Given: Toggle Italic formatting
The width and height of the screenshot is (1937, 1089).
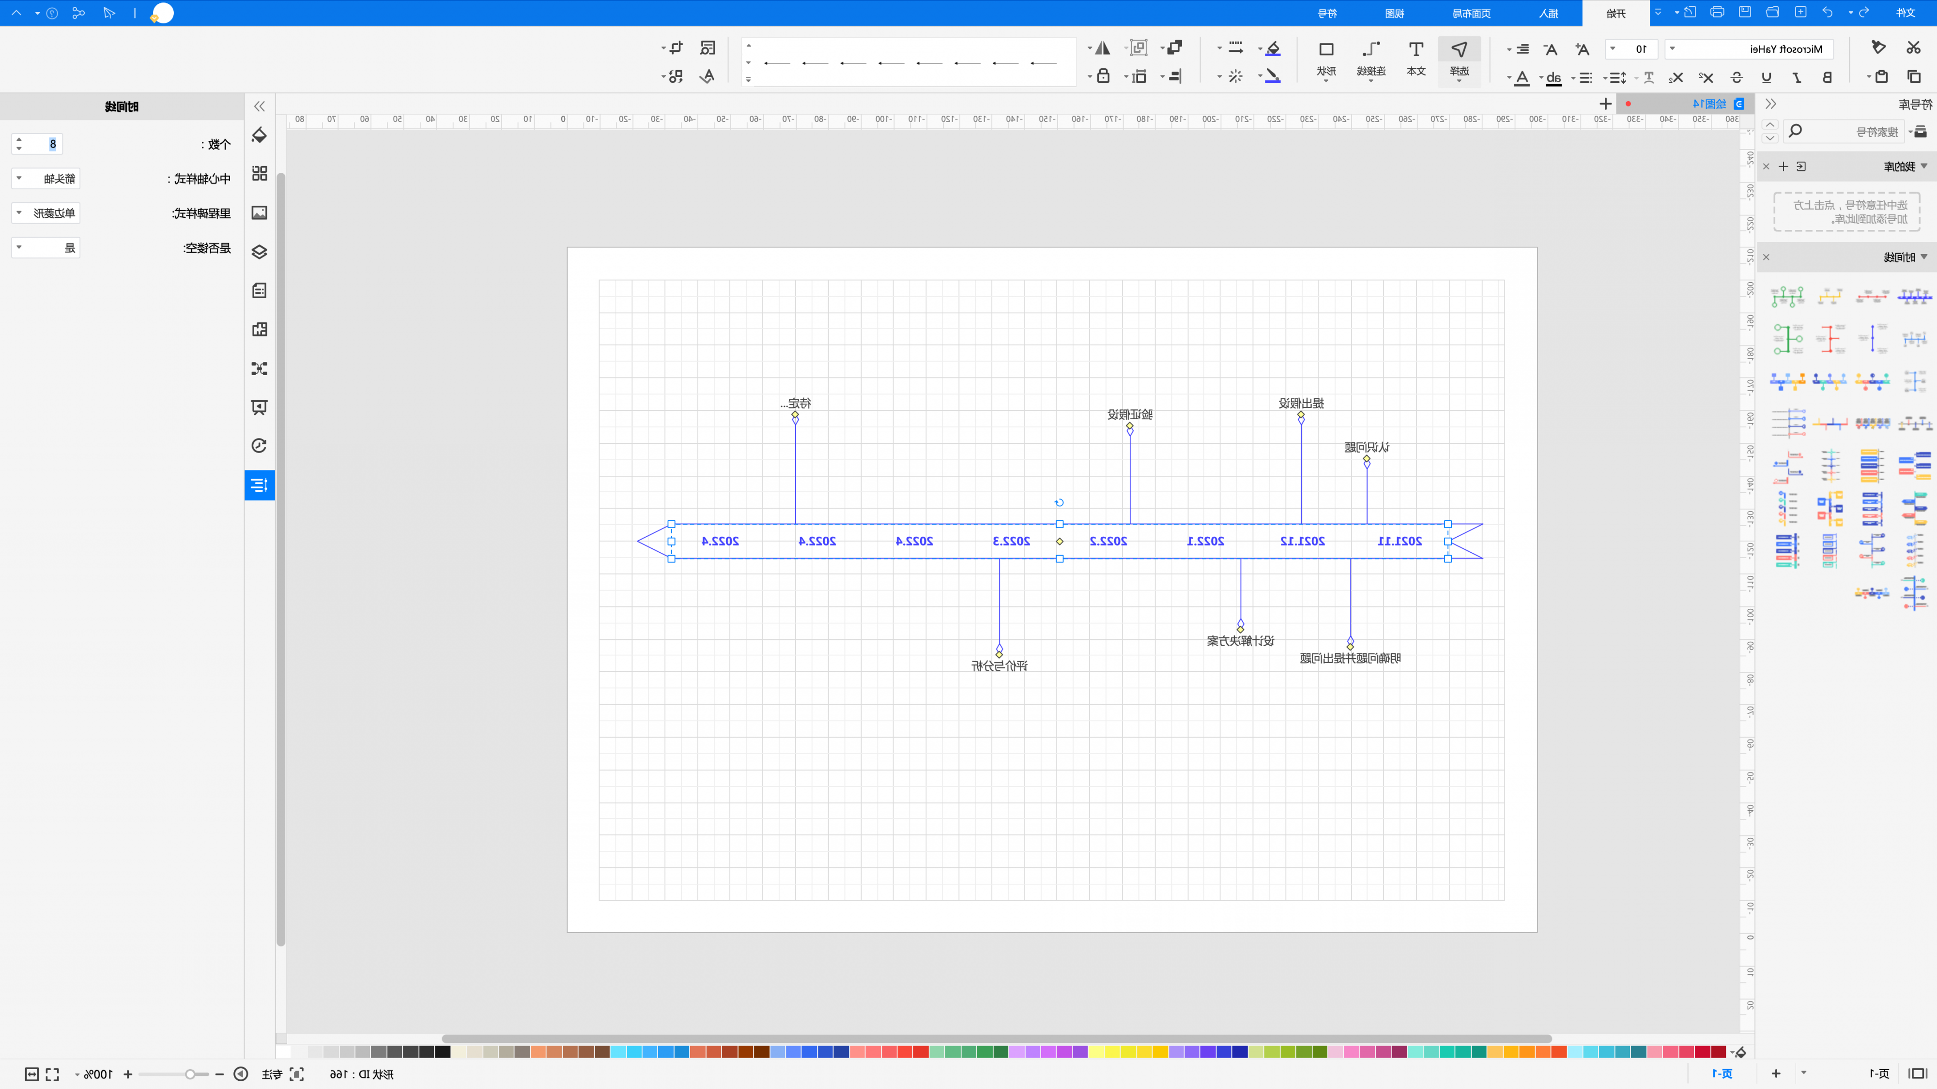Looking at the screenshot, I should point(1797,76).
